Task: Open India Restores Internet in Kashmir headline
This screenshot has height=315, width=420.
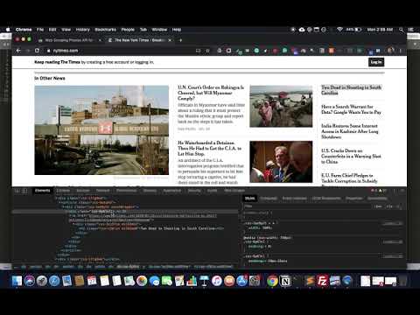Action: (350, 131)
